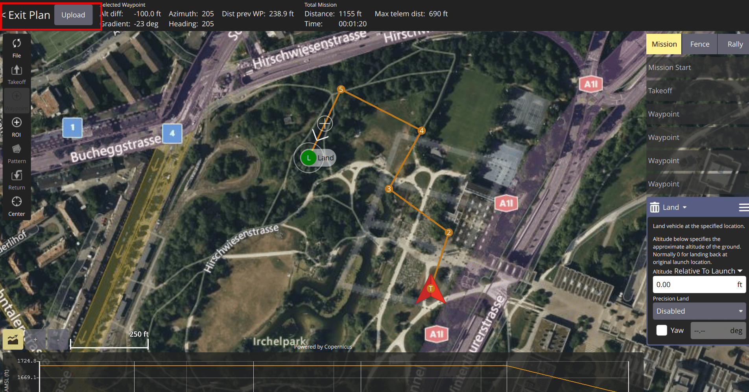Open the File tool in the sidebar
Viewport: 749px width, 392px height.
(x=17, y=48)
